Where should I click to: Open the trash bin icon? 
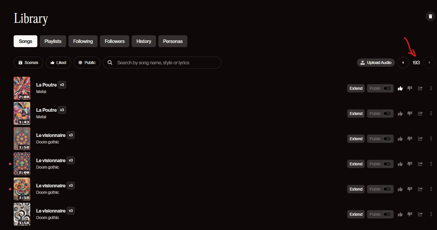click(430, 16)
